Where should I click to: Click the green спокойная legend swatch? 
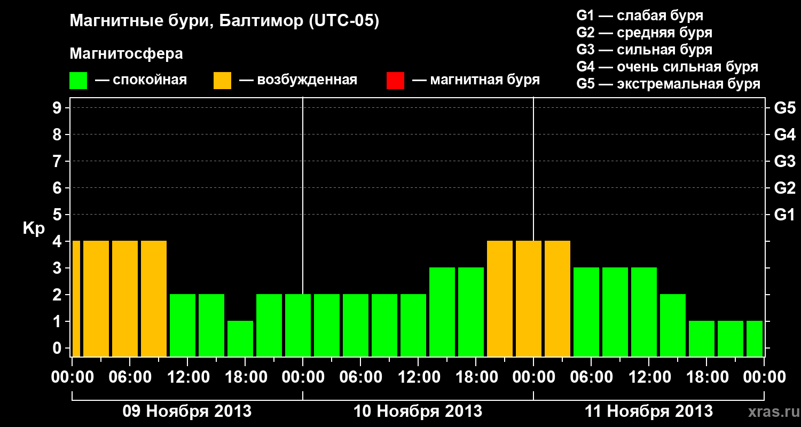pyautogui.click(x=78, y=81)
